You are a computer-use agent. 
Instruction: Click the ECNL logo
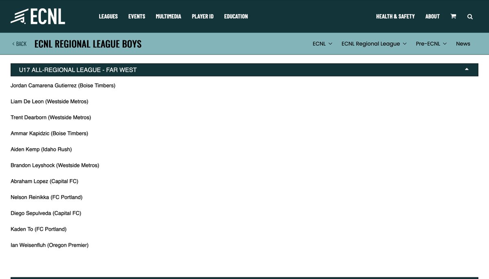click(x=38, y=16)
